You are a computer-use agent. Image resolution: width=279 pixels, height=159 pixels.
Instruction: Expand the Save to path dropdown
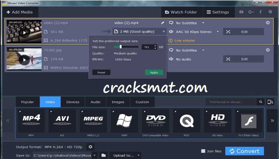pyautogui.click(x=95, y=155)
